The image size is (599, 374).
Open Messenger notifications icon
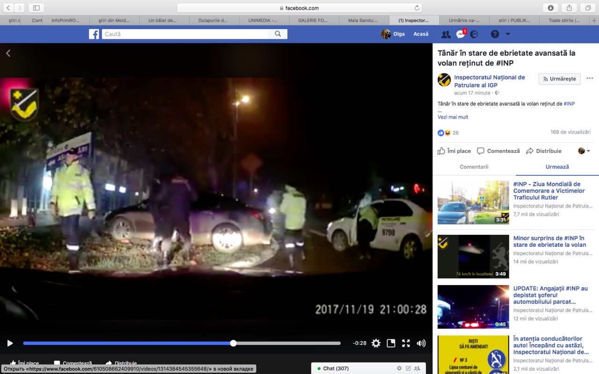point(460,34)
